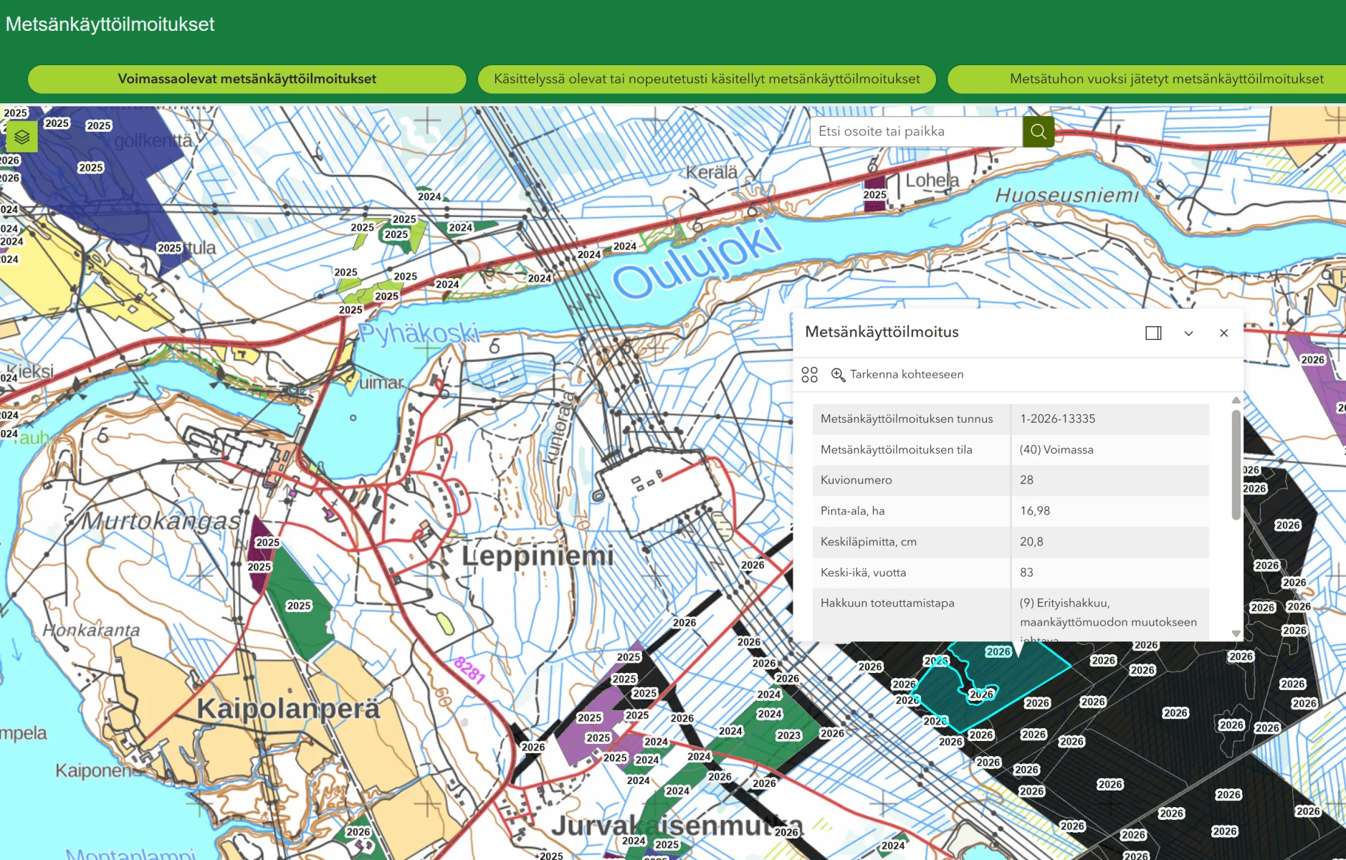The width and height of the screenshot is (1346, 860).
Task: Click the Jurvakaisenmutka label on the map
Action: click(x=677, y=826)
